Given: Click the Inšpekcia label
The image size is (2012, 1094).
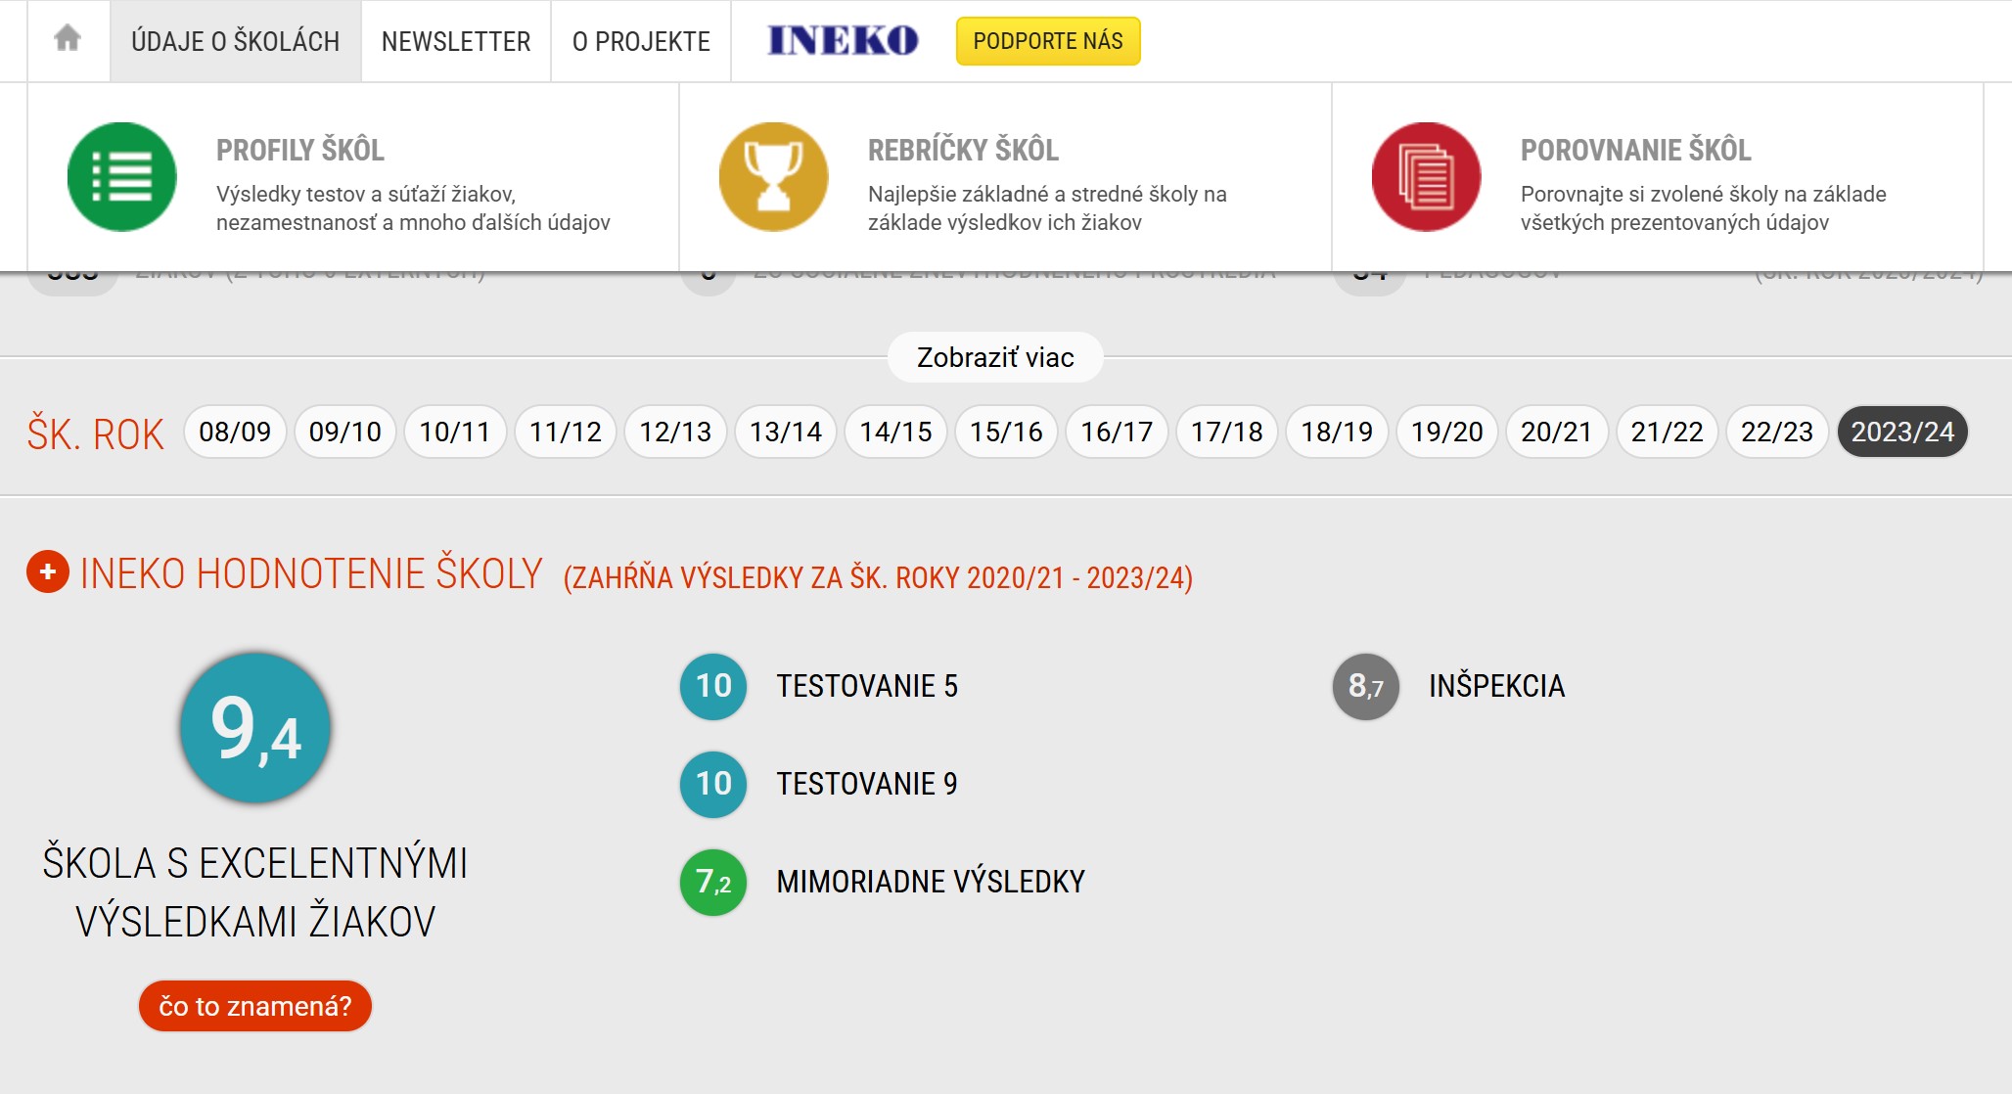Looking at the screenshot, I should click(x=1497, y=686).
